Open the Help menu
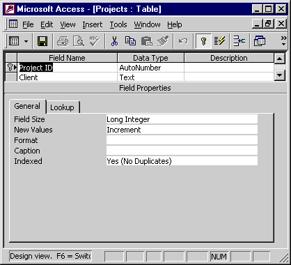291x265 pixels. click(x=175, y=24)
